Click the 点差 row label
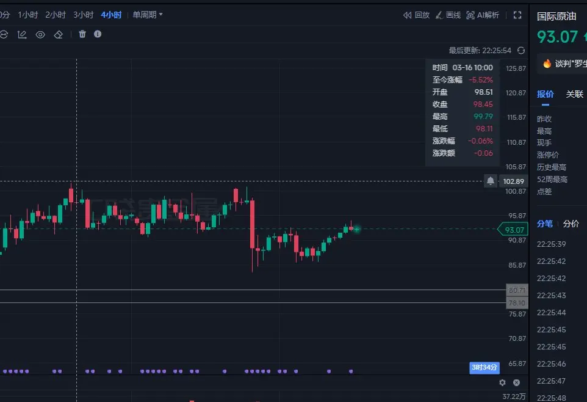 coord(544,192)
